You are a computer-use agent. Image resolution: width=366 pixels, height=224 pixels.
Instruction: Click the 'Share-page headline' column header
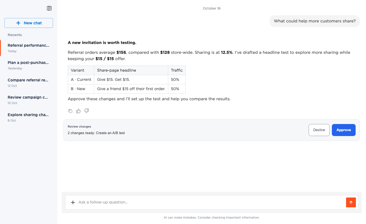point(131,70)
